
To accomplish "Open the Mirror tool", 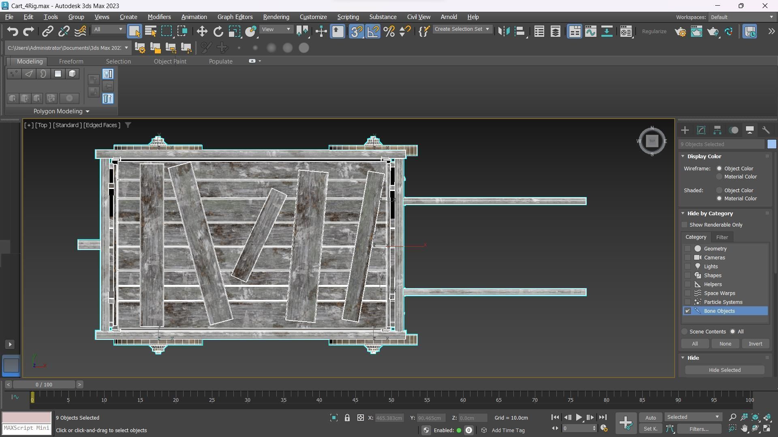I will tap(503, 32).
